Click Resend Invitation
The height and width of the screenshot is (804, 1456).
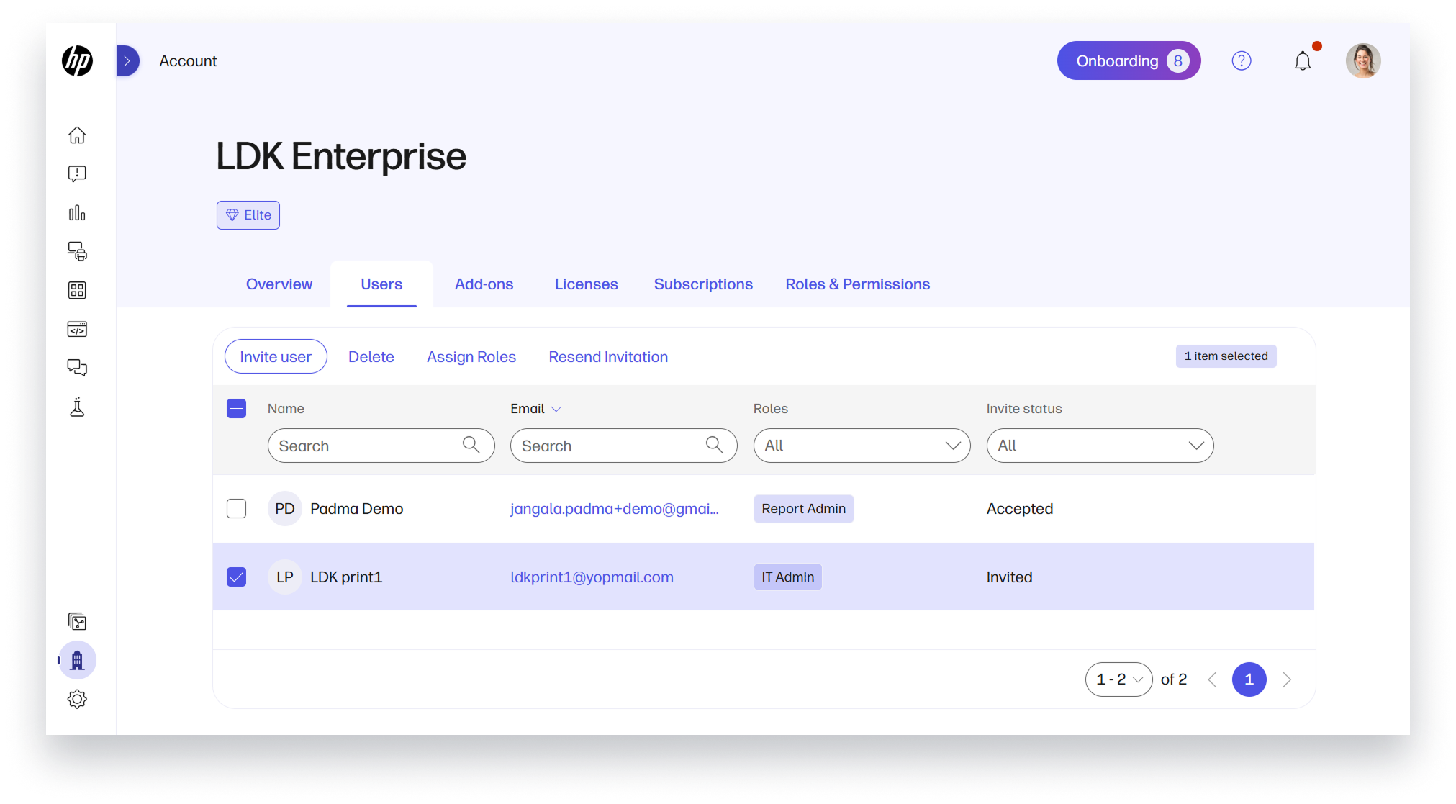tap(607, 357)
